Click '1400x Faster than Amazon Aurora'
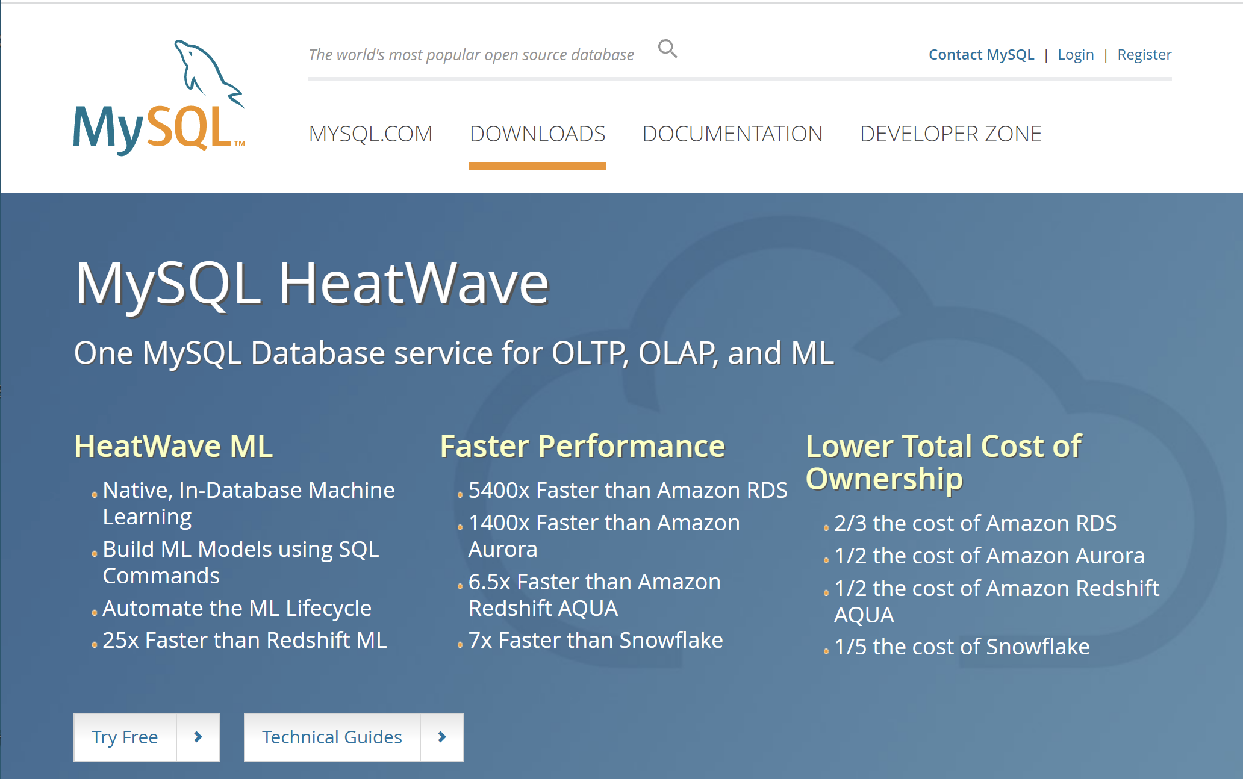1243x779 pixels. (604, 536)
